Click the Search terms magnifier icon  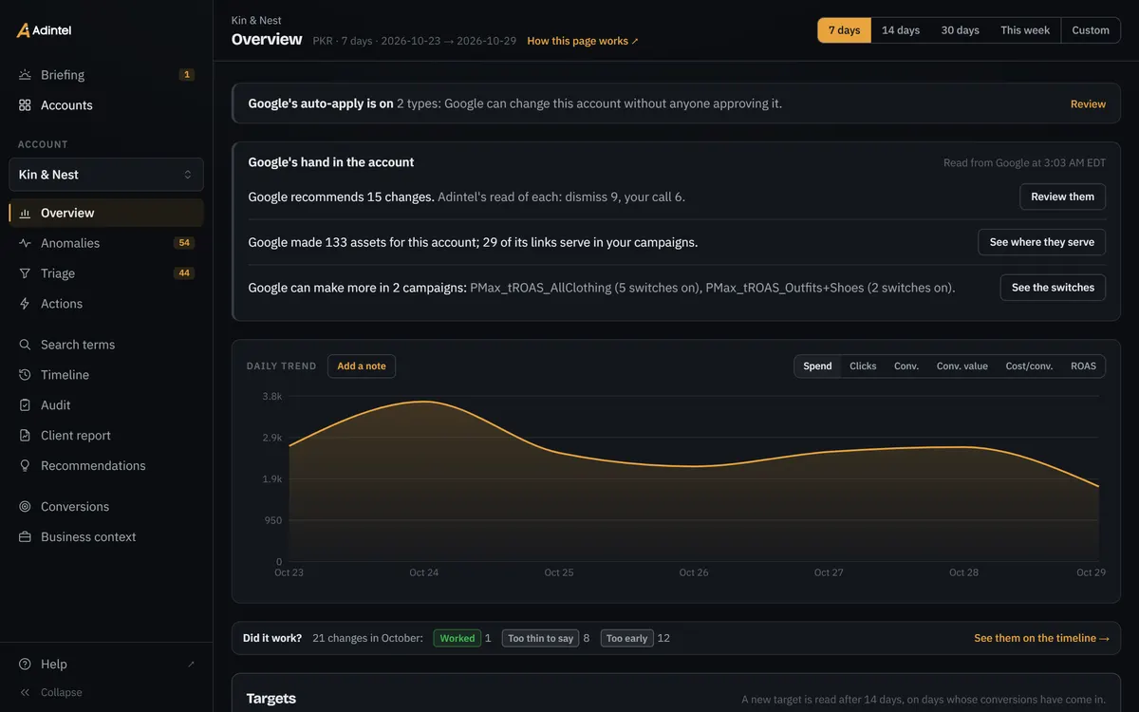(x=25, y=345)
